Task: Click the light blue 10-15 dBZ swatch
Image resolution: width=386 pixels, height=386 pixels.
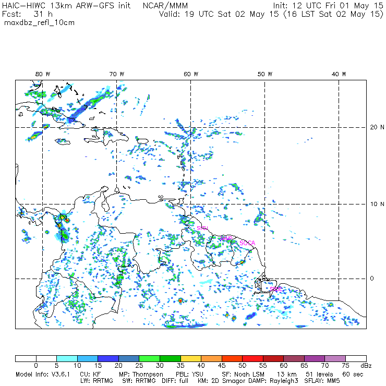Action: point(88,358)
